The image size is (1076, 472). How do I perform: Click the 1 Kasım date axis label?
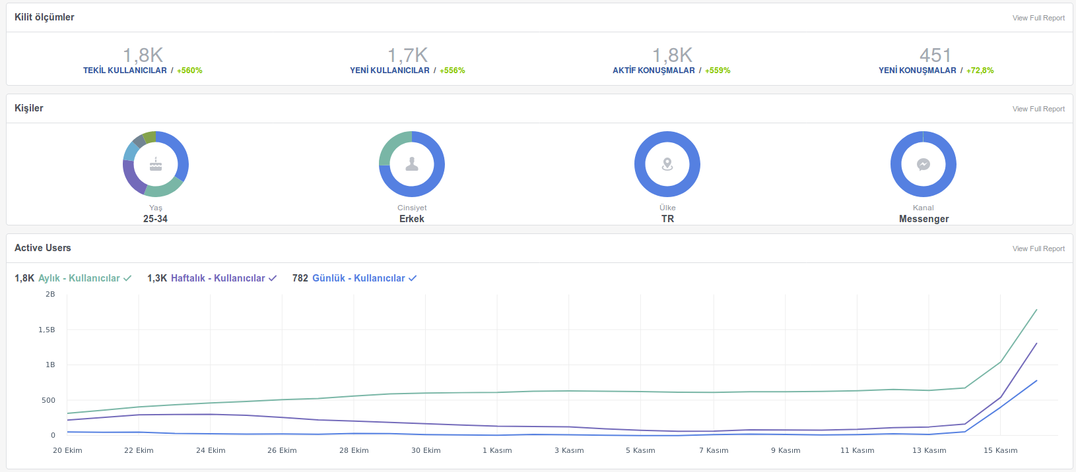click(497, 450)
